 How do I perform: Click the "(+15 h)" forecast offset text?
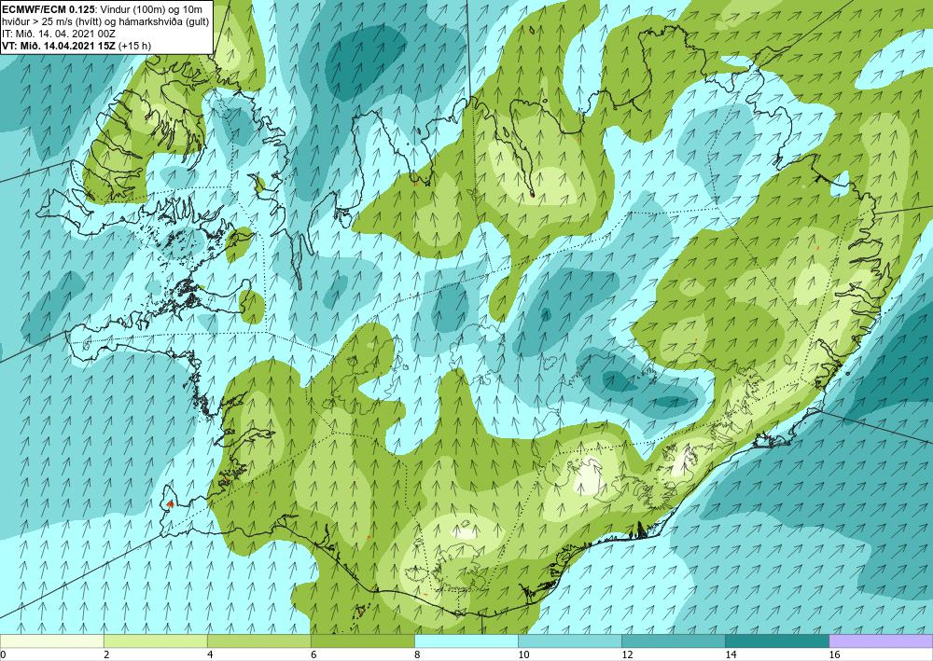click(135, 46)
